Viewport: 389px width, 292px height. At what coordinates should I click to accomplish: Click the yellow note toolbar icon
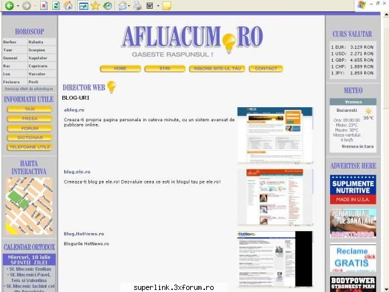pos(167,6)
